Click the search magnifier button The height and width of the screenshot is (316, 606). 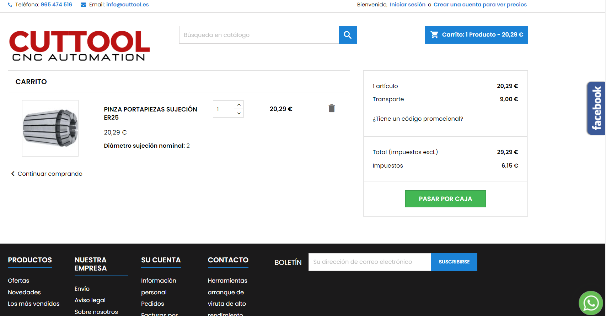(348, 35)
